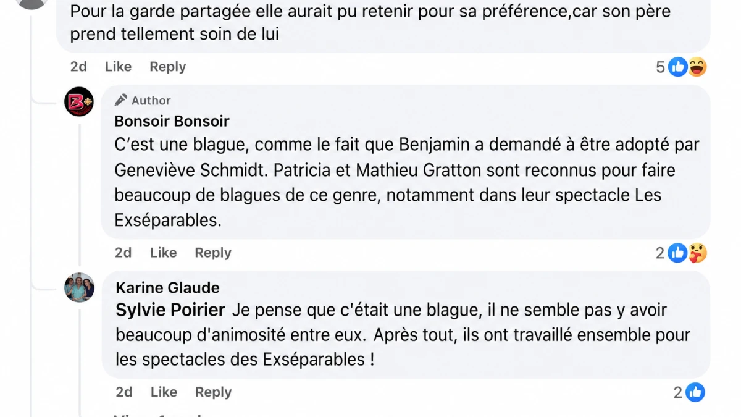The image size is (741, 417).
Task: Open the mentioned Sylvie Poirier profile
Action: click(x=170, y=310)
